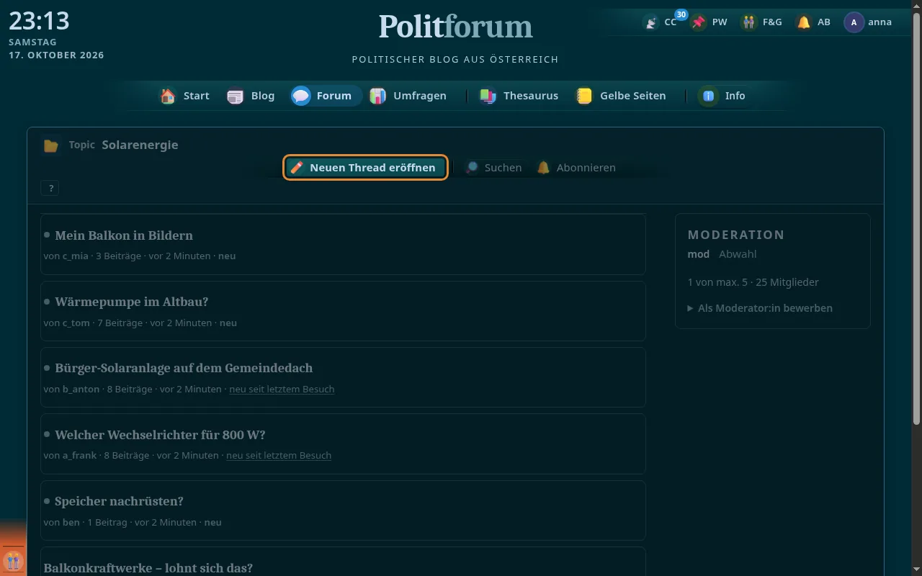Click moderator name mod
This screenshot has width=922, height=576.
699,254
